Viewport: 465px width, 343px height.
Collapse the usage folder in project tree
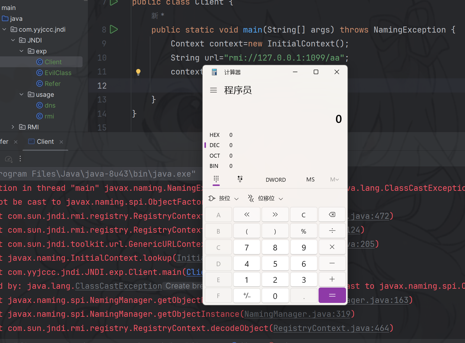21,95
